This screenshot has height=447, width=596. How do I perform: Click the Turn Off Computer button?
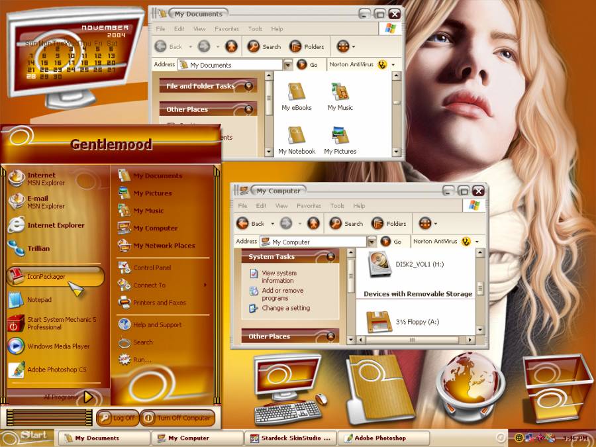[x=176, y=418]
